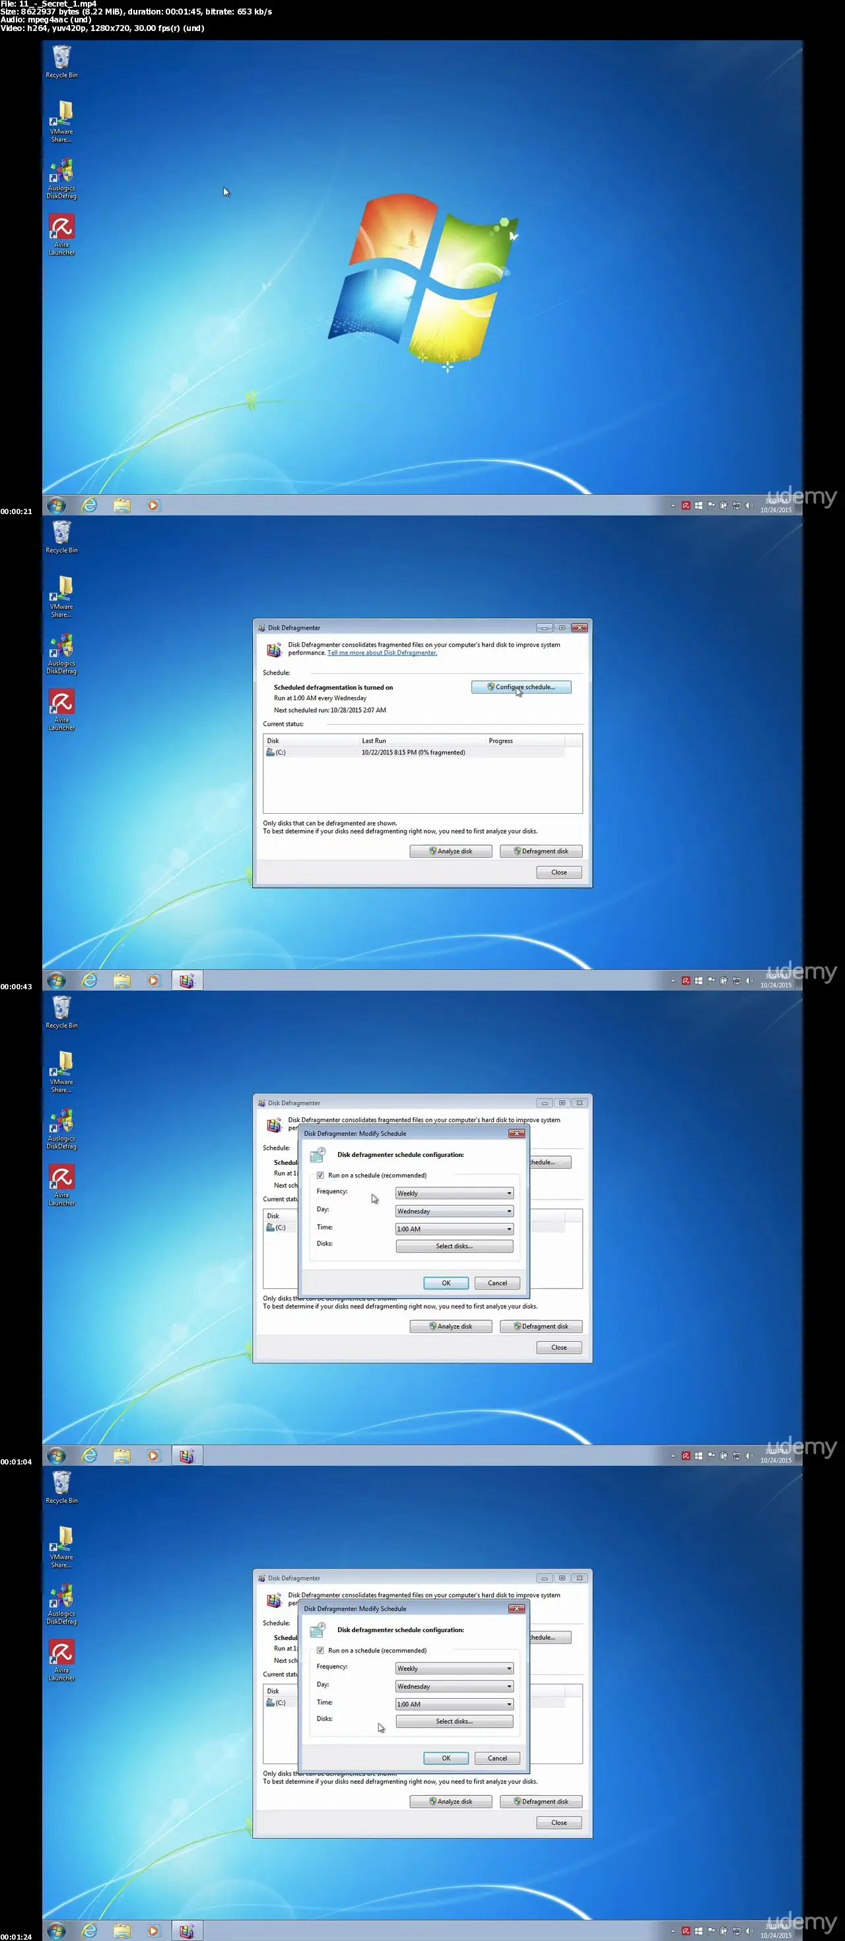The width and height of the screenshot is (845, 1941).
Task: Confirm with OK in the 00:01:04 frame
Action: click(446, 1283)
